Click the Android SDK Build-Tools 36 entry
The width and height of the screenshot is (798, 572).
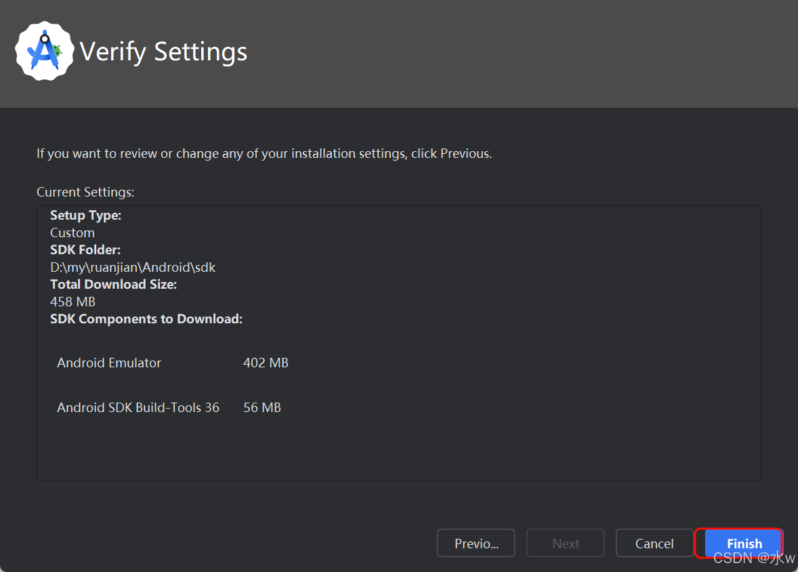pyautogui.click(x=138, y=407)
